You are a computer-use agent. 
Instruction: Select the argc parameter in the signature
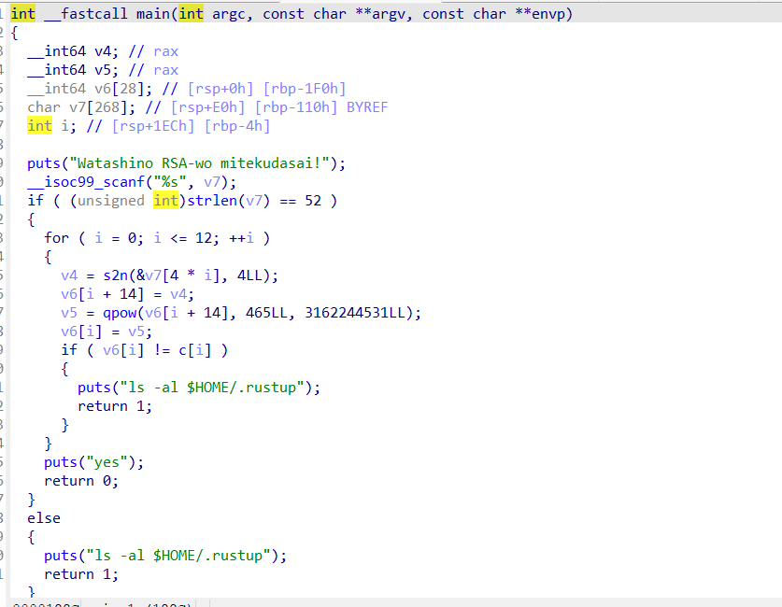pyautogui.click(x=229, y=14)
